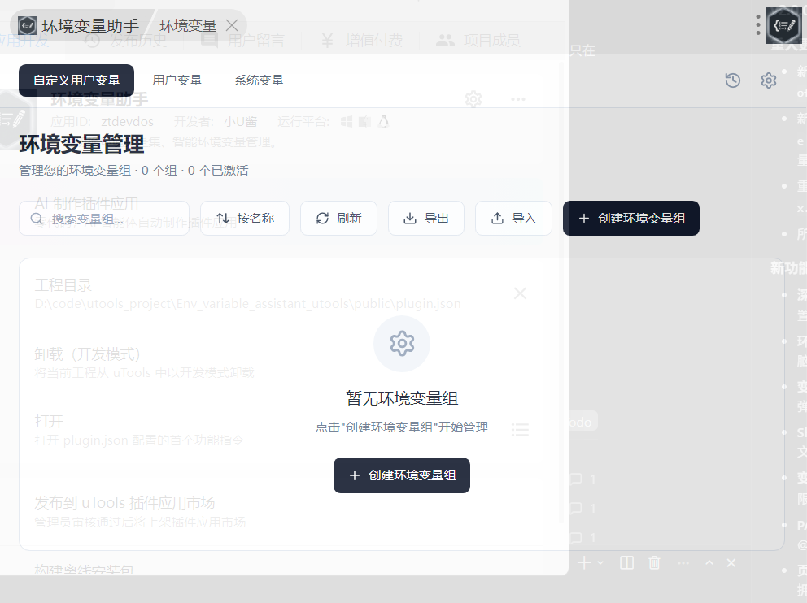Open the 自定义用户变量 tab
The width and height of the screenshot is (807, 603).
click(x=76, y=80)
